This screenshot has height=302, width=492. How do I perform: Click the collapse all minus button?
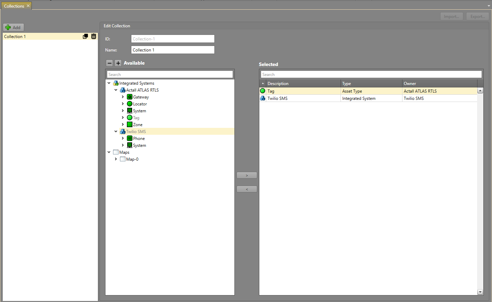(109, 63)
